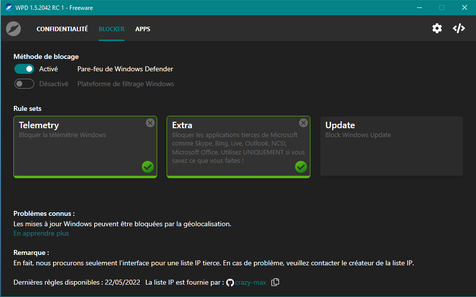Enable the Plateforme de filtrage Windows toggle
476x297 pixels.
click(x=24, y=84)
